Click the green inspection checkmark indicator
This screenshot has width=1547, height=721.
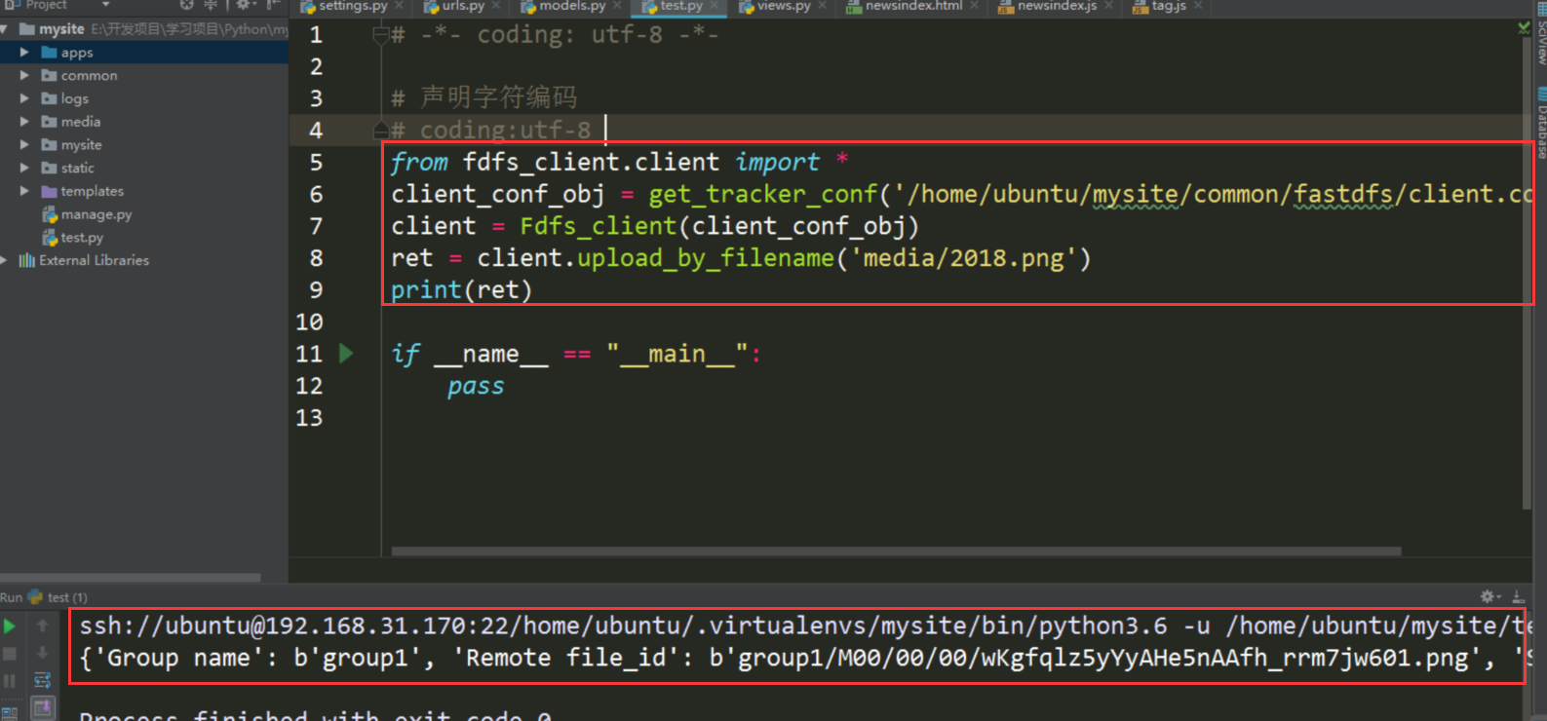click(1524, 28)
